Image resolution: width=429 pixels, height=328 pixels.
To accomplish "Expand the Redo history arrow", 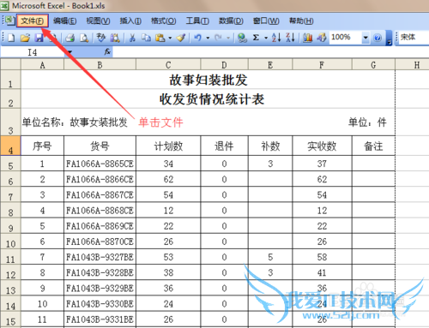I will click(228, 38).
